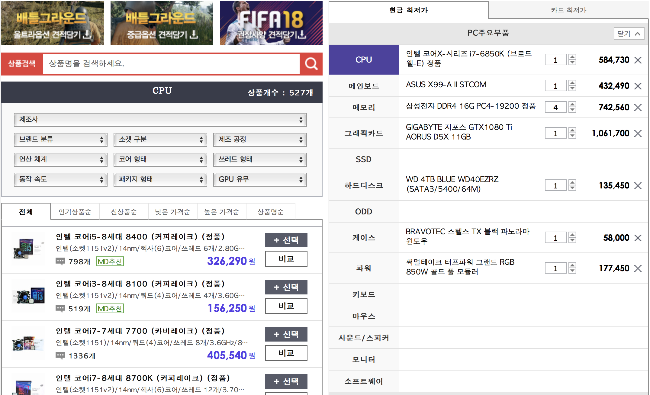Click MD추천 badge on Core i5-8400
The height and width of the screenshot is (395, 650).
(x=110, y=261)
